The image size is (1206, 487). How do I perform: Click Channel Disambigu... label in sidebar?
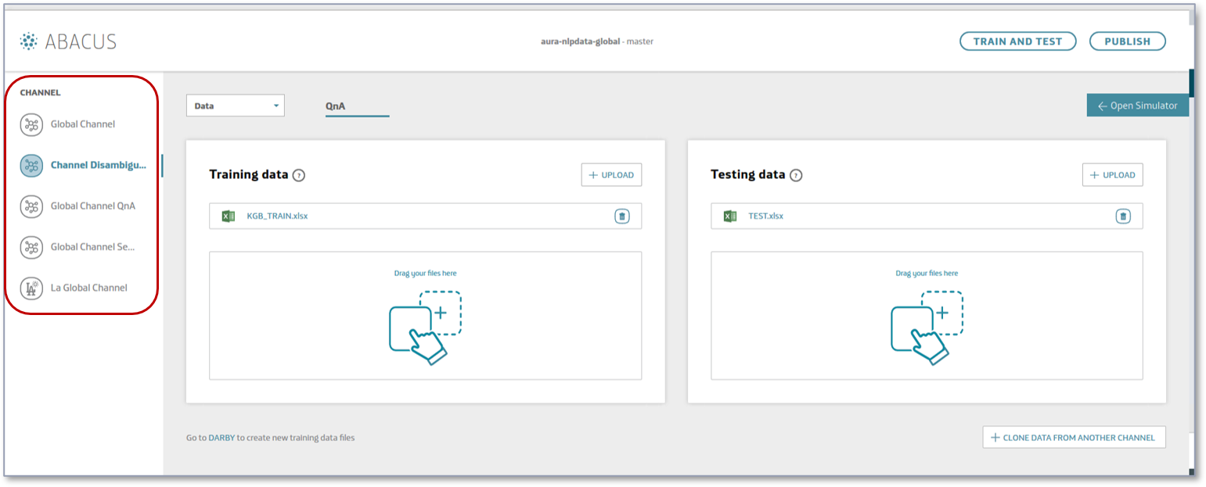pyautogui.click(x=99, y=165)
